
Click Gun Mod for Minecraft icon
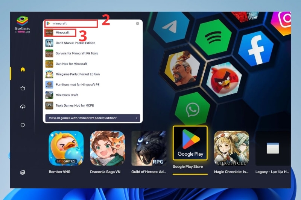pos(49,64)
